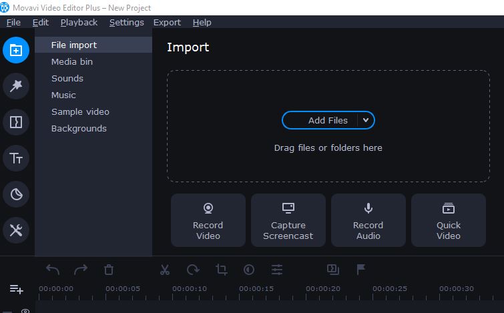
Task: Expand the Add Files dropdown arrow
Action: click(366, 120)
